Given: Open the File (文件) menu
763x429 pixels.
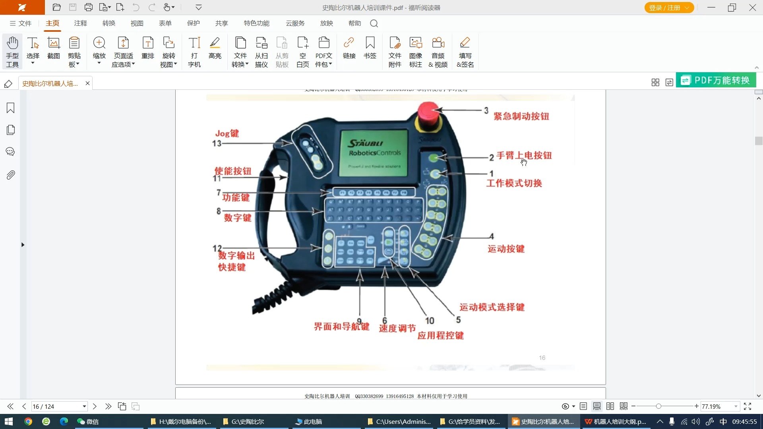Looking at the screenshot, I should pyautogui.click(x=21, y=23).
